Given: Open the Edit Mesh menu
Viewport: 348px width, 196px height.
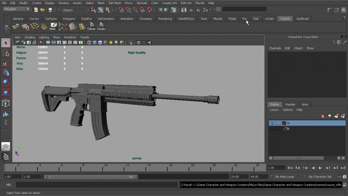Looking at the screenshot, I should click(x=114, y=3).
